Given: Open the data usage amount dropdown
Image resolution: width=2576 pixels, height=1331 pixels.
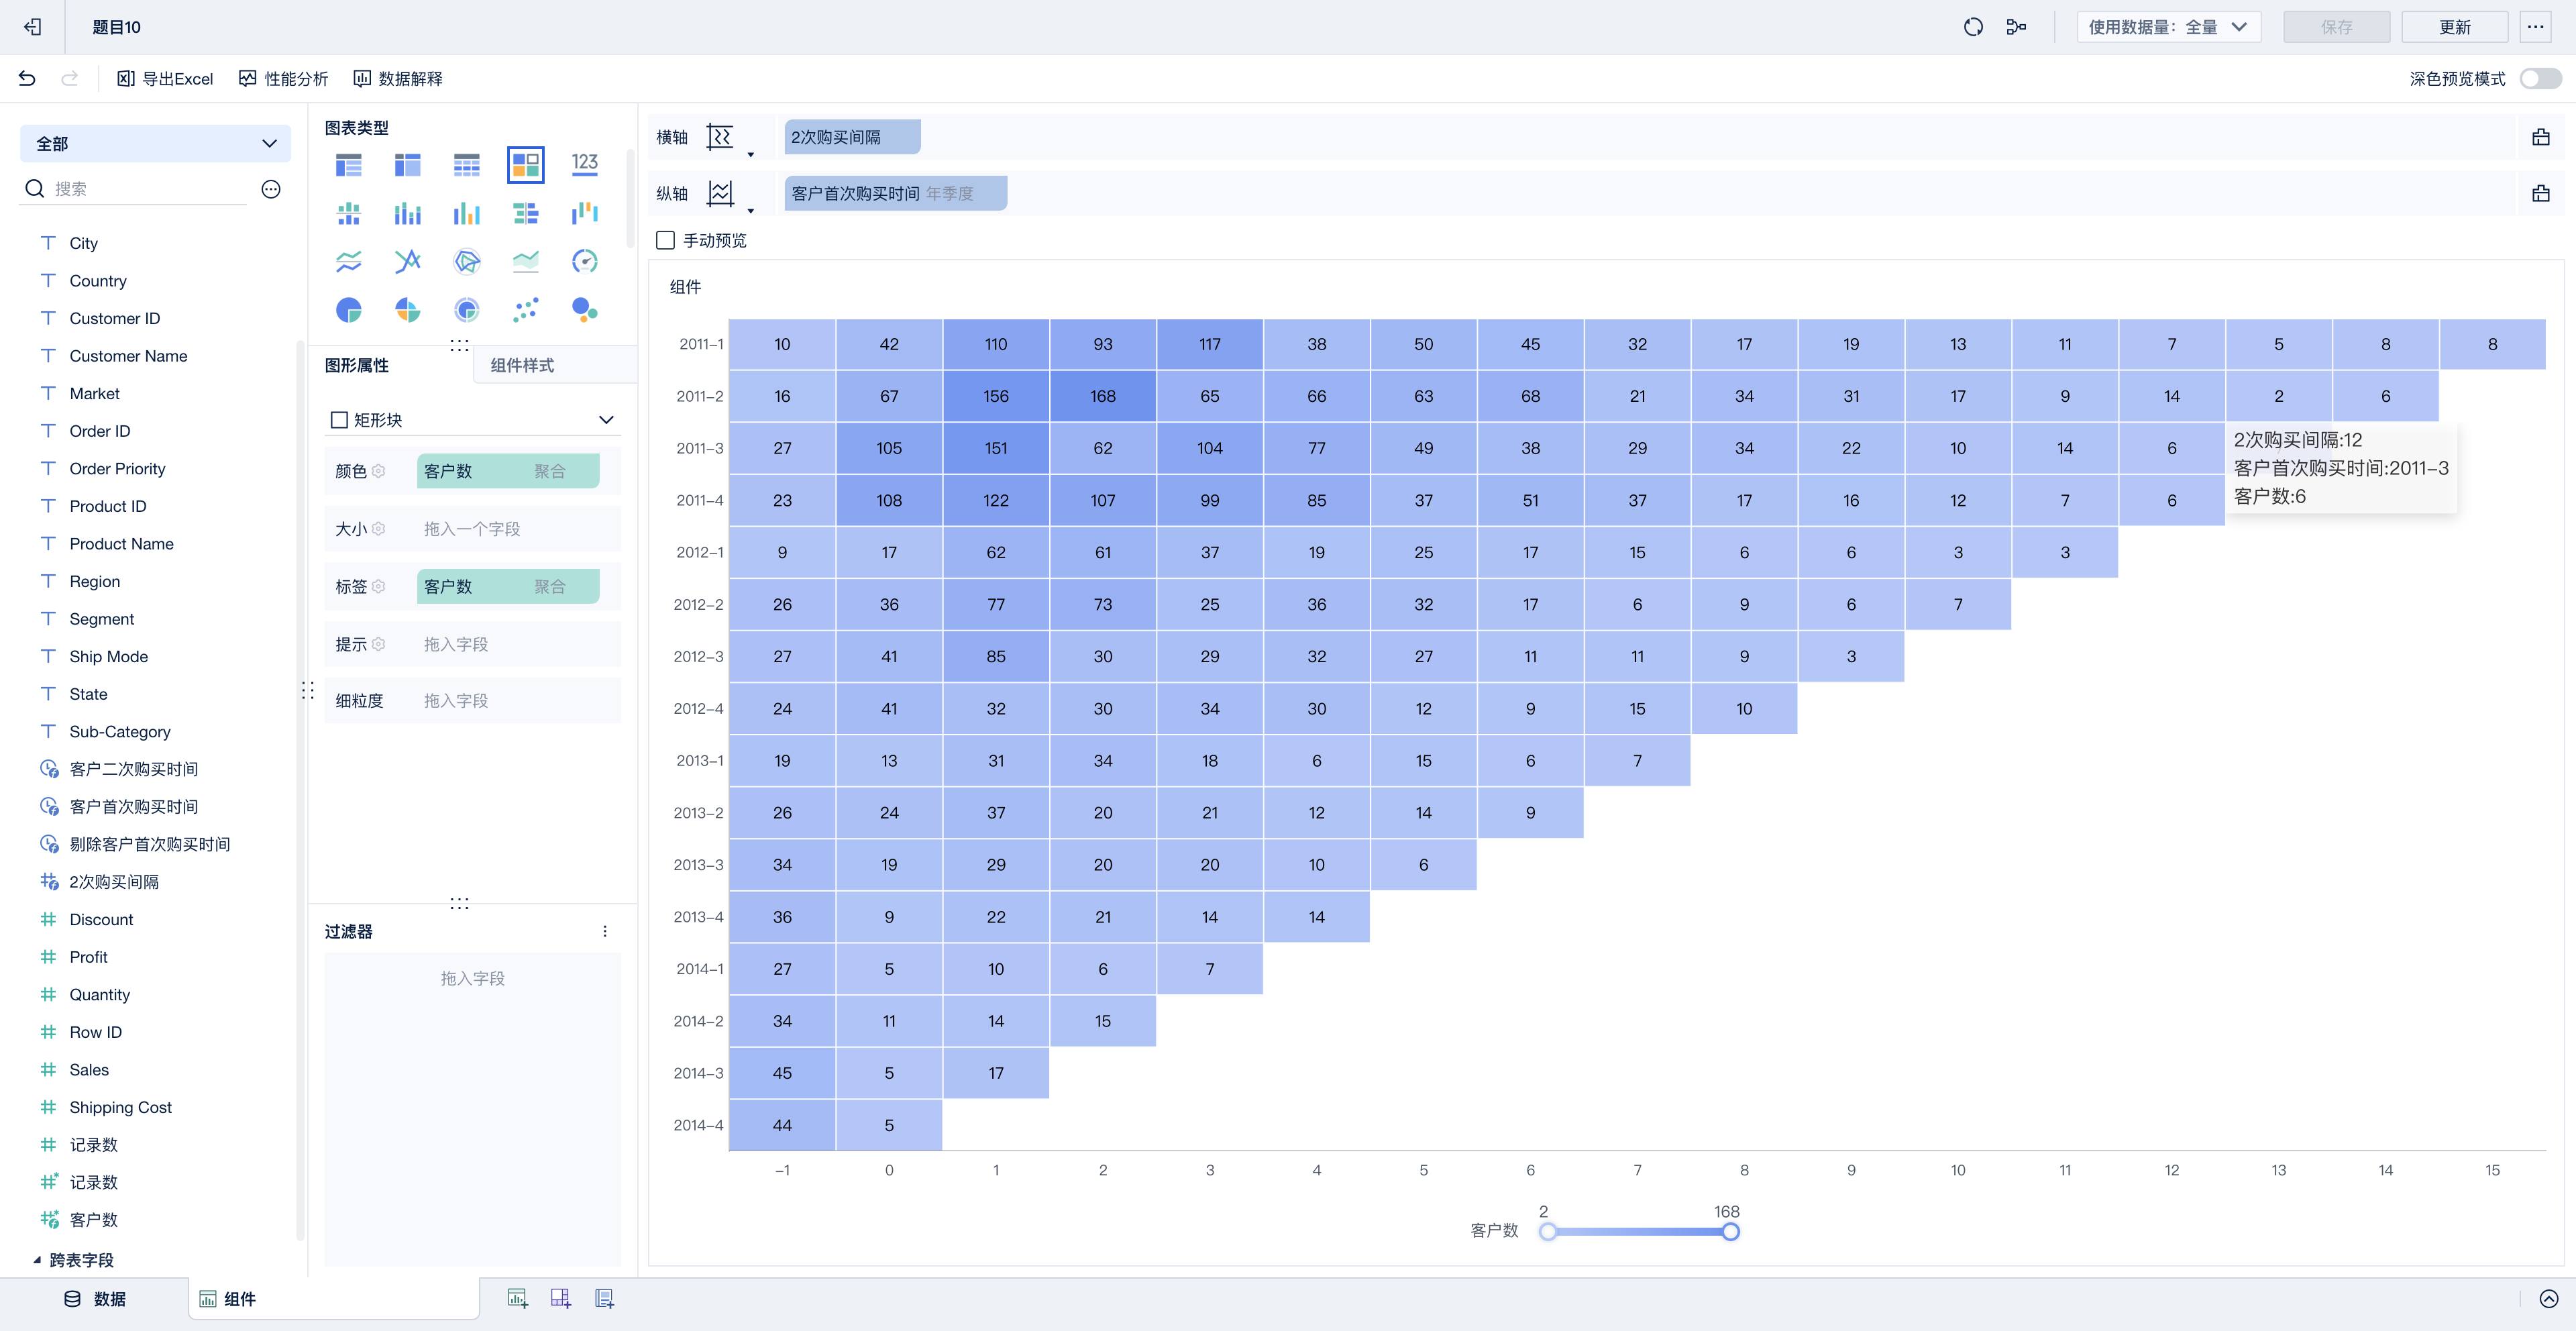Looking at the screenshot, I should pos(2168,27).
